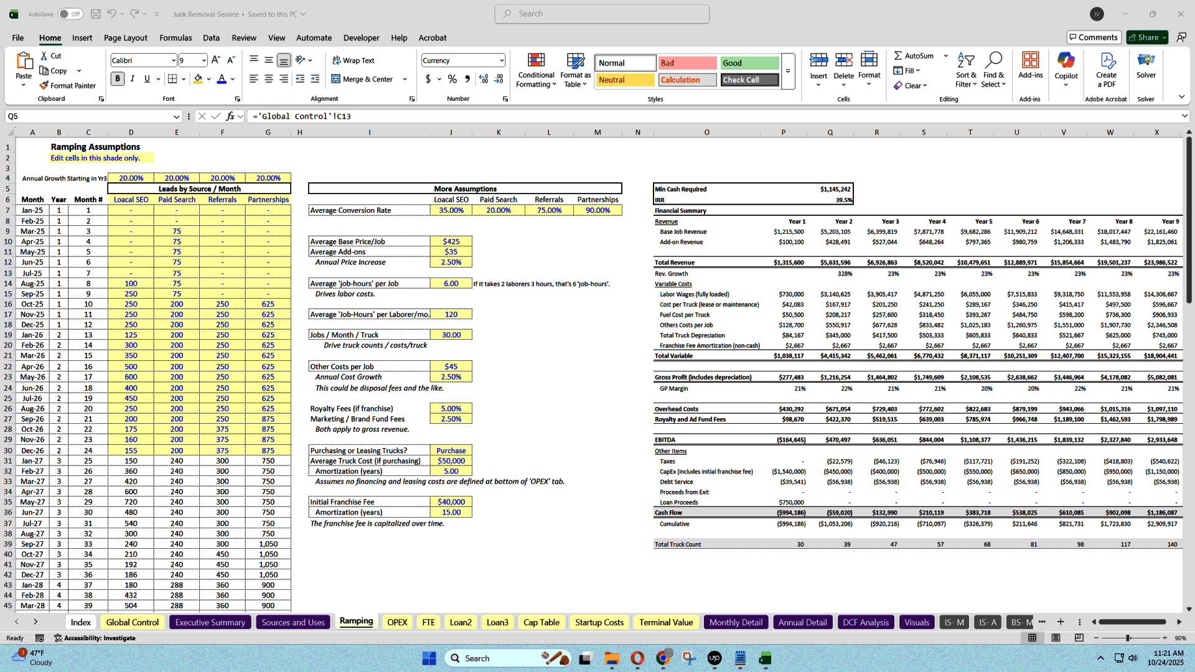Click Increase Decimal in the Number group
The width and height of the screenshot is (1195, 672).
484,80
